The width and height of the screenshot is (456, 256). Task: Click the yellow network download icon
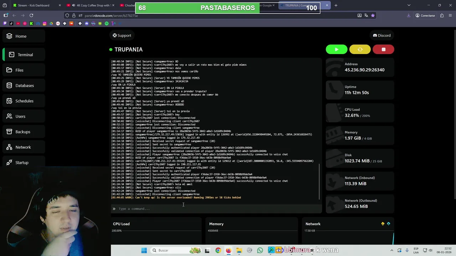tap(383, 224)
